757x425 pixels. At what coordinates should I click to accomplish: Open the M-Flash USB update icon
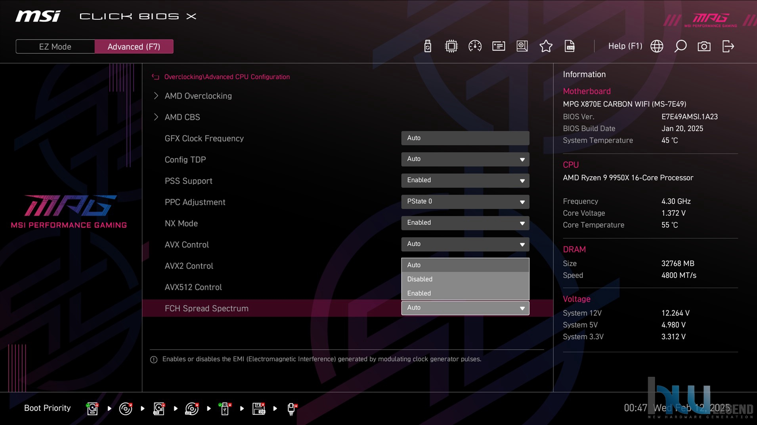(x=427, y=46)
